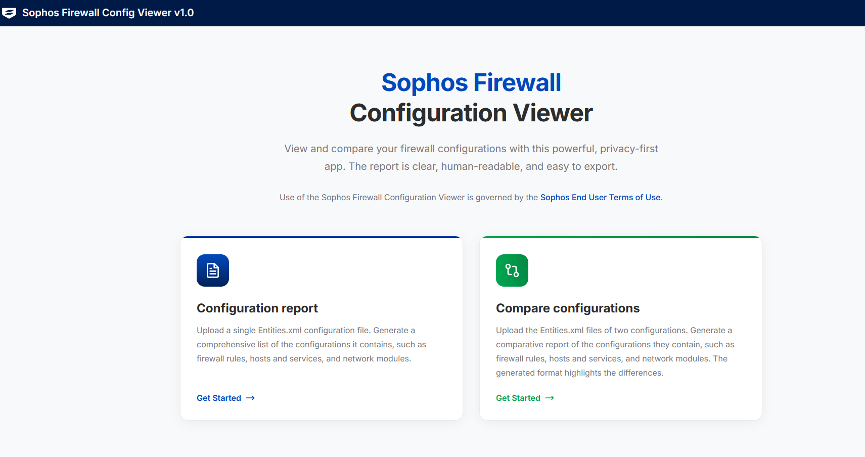This screenshot has height=457, width=865.
Task: Click the Configuration Viewer main heading
Action: click(471, 113)
